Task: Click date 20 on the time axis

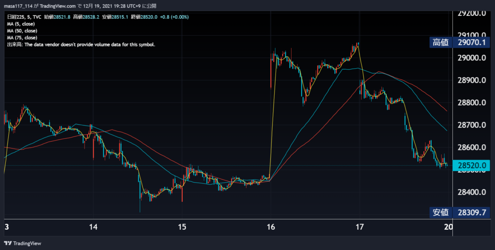Action: (448, 227)
